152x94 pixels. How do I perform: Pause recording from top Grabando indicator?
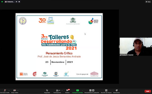tap(16, 2)
